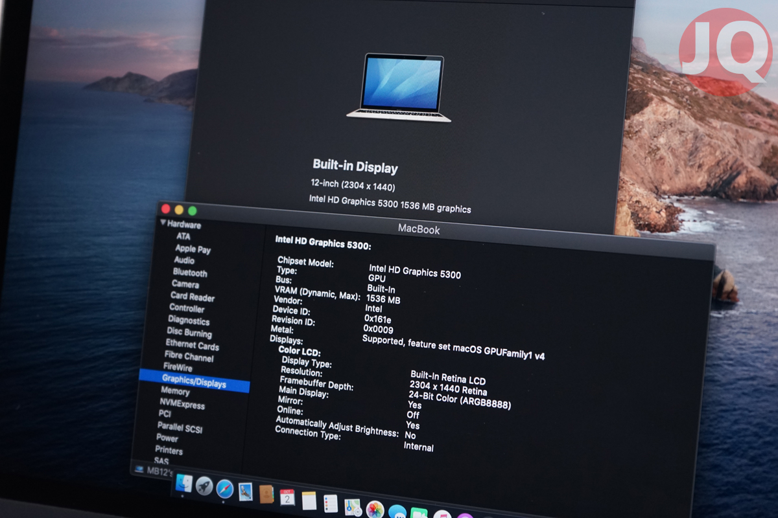Click the "Built-In Retina LCD" value

pyautogui.click(x=448, y=377)
